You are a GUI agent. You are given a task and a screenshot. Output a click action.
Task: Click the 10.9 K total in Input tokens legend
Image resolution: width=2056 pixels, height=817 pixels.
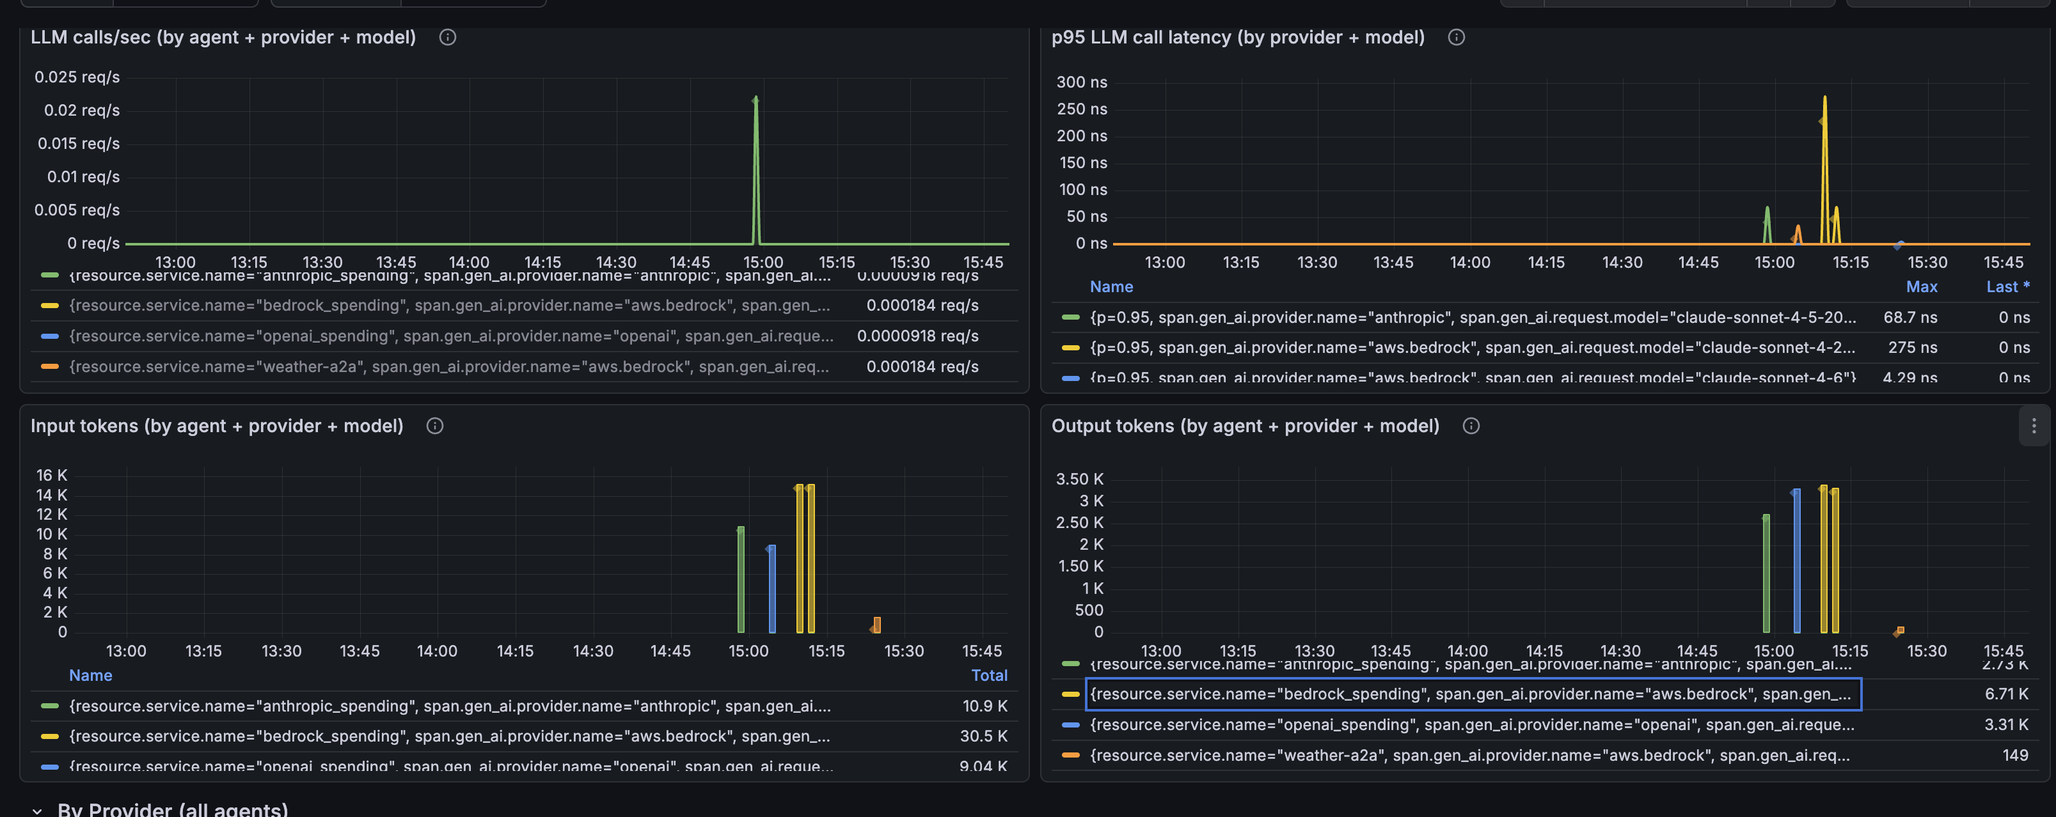(985, 706)
